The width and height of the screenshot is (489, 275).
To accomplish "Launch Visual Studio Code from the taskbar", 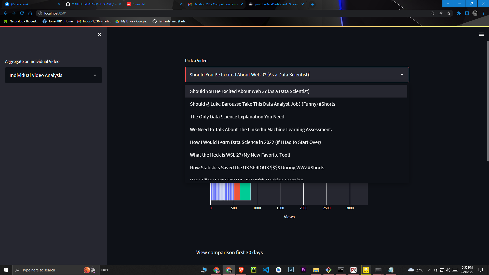I will (266, 270).
